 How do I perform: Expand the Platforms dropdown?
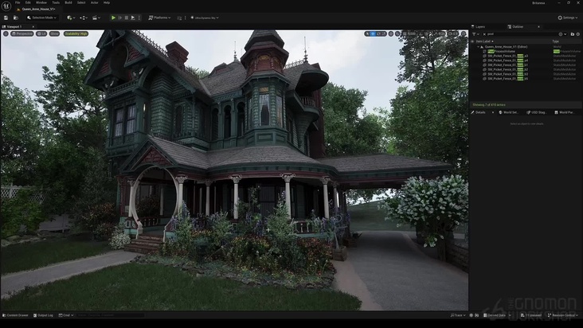click(156, 17)
